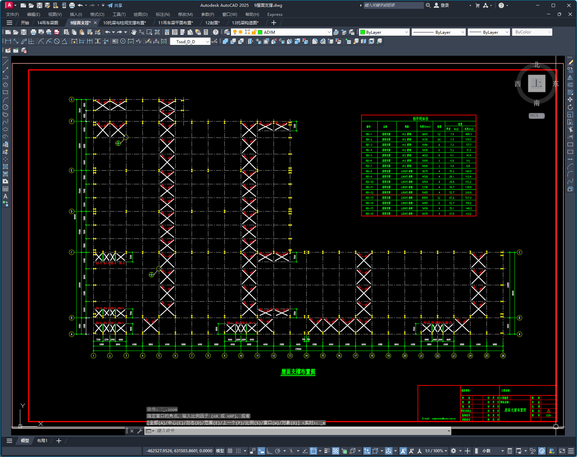Viewport: 577px width, 457px height.
Task: Open the ADIM layer dropdown
Action: (329, 32)
